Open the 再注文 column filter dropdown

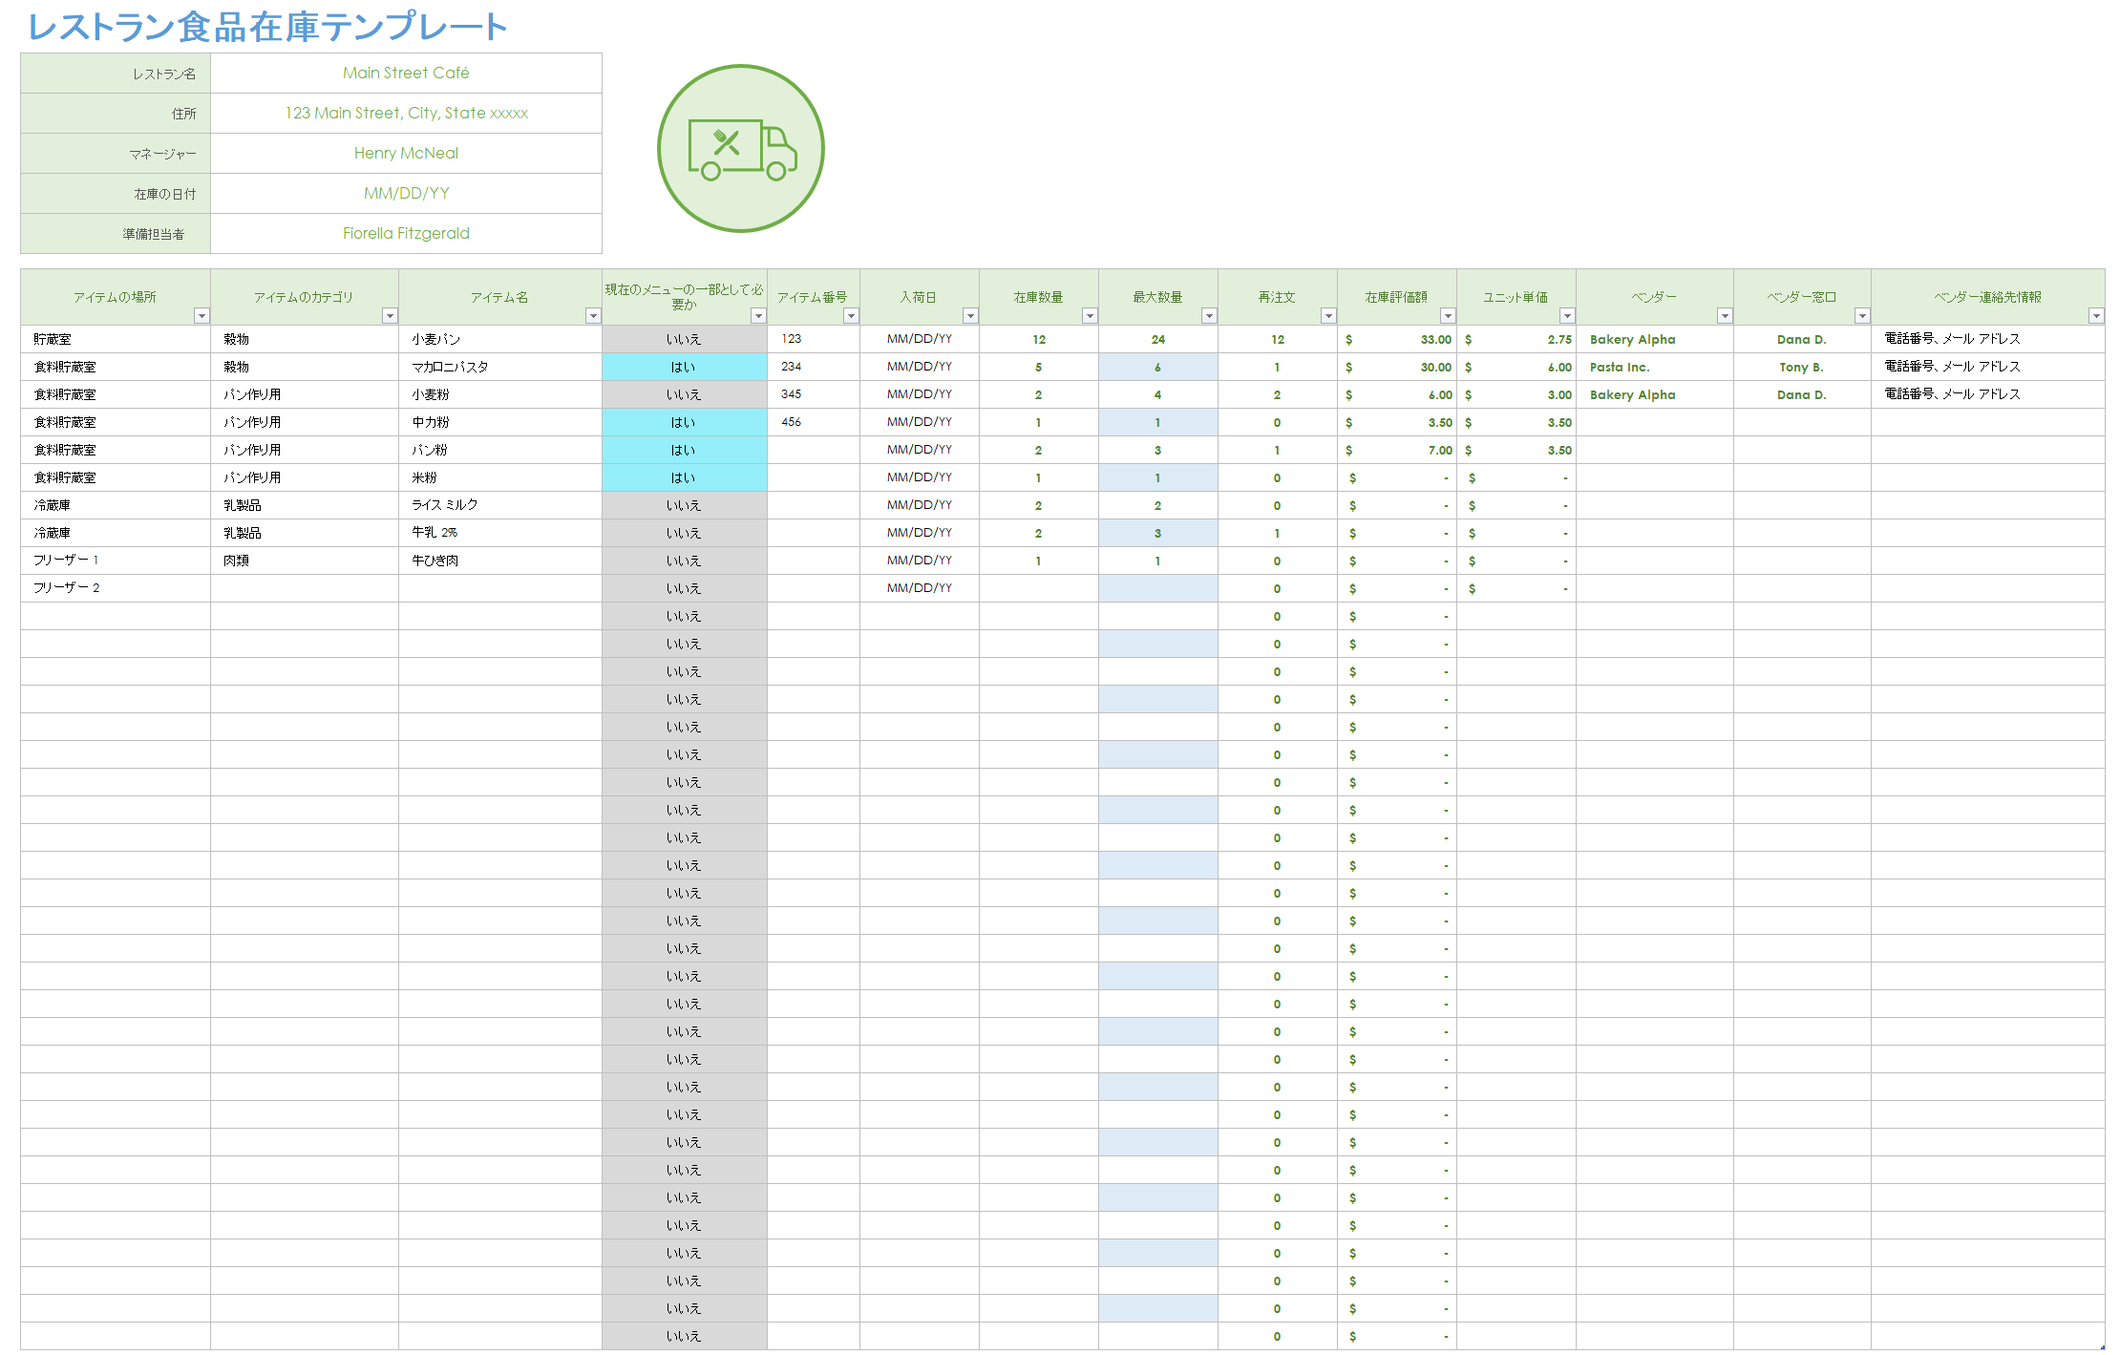click(x=1328, y=316)
